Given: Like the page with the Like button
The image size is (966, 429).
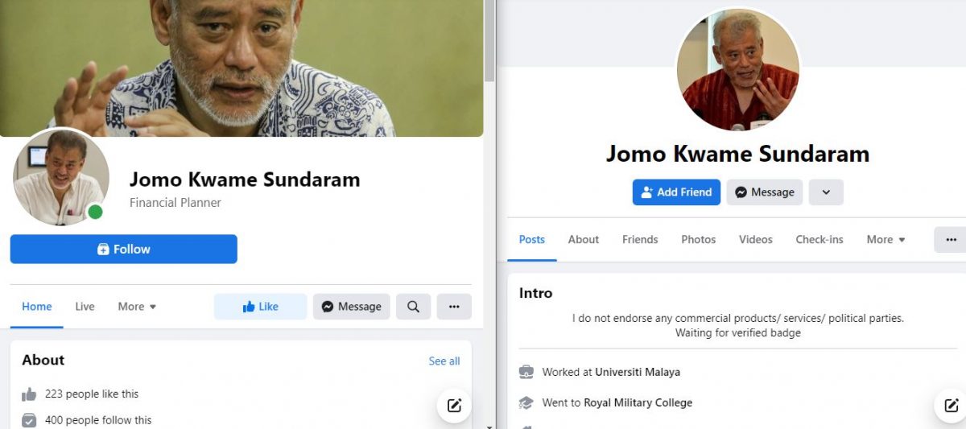Looking at the screenshot, I should coord(260,307).
